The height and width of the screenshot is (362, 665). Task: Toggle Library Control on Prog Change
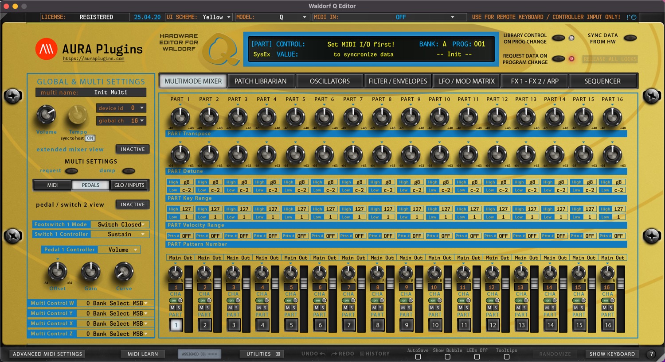(x=558, y=38)
